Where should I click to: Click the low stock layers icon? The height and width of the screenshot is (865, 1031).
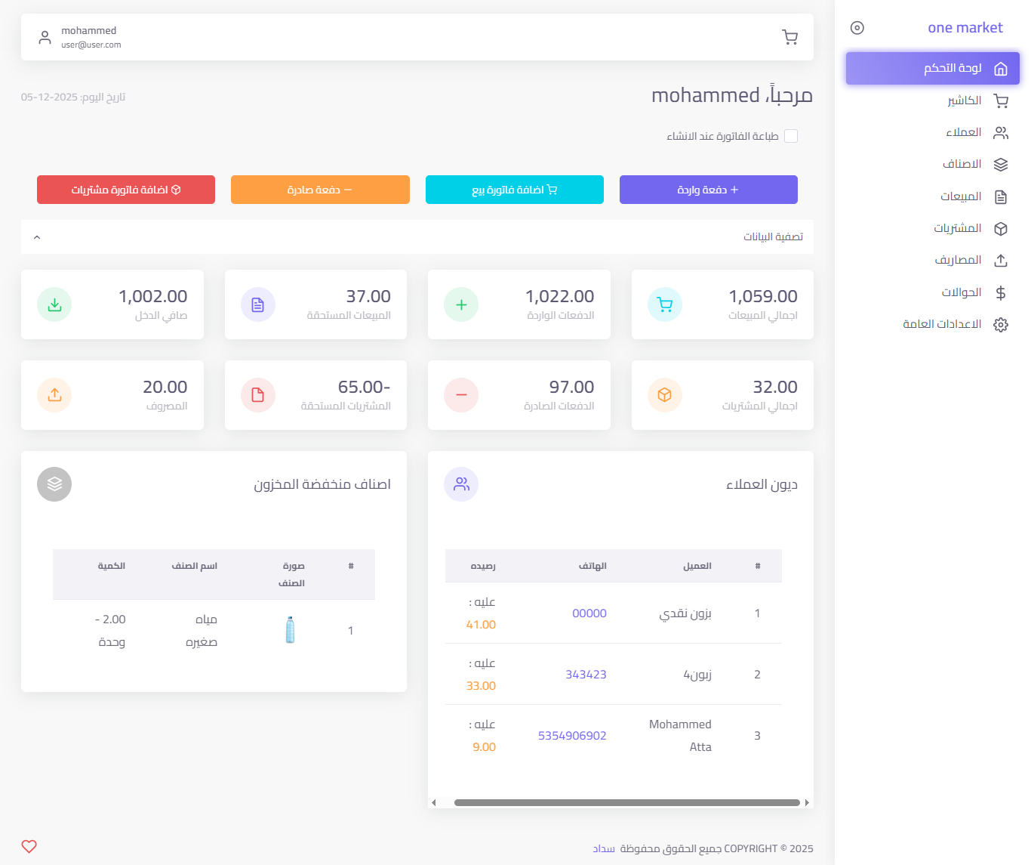pyautogui.click(x=54, y=484)
